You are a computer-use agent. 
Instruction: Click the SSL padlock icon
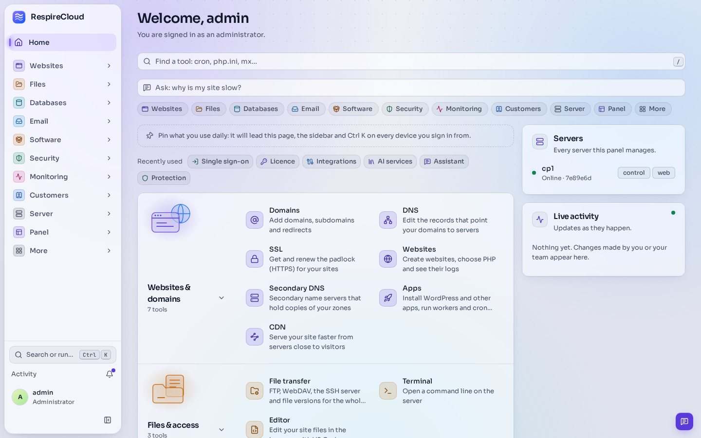pyautogui.click(x=255, y=259)
